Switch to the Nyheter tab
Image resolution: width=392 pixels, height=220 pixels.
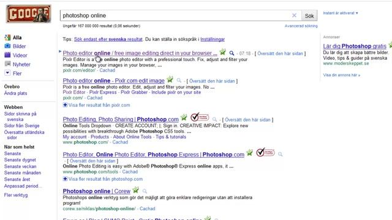tap(21, 64)
